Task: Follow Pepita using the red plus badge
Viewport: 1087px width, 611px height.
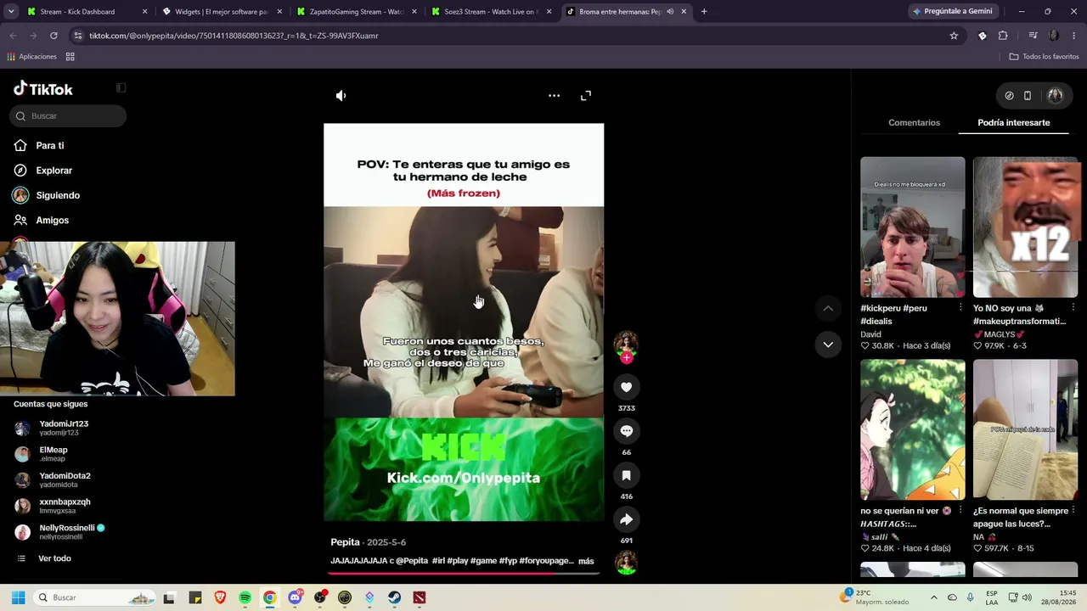Action: (627, 358)
